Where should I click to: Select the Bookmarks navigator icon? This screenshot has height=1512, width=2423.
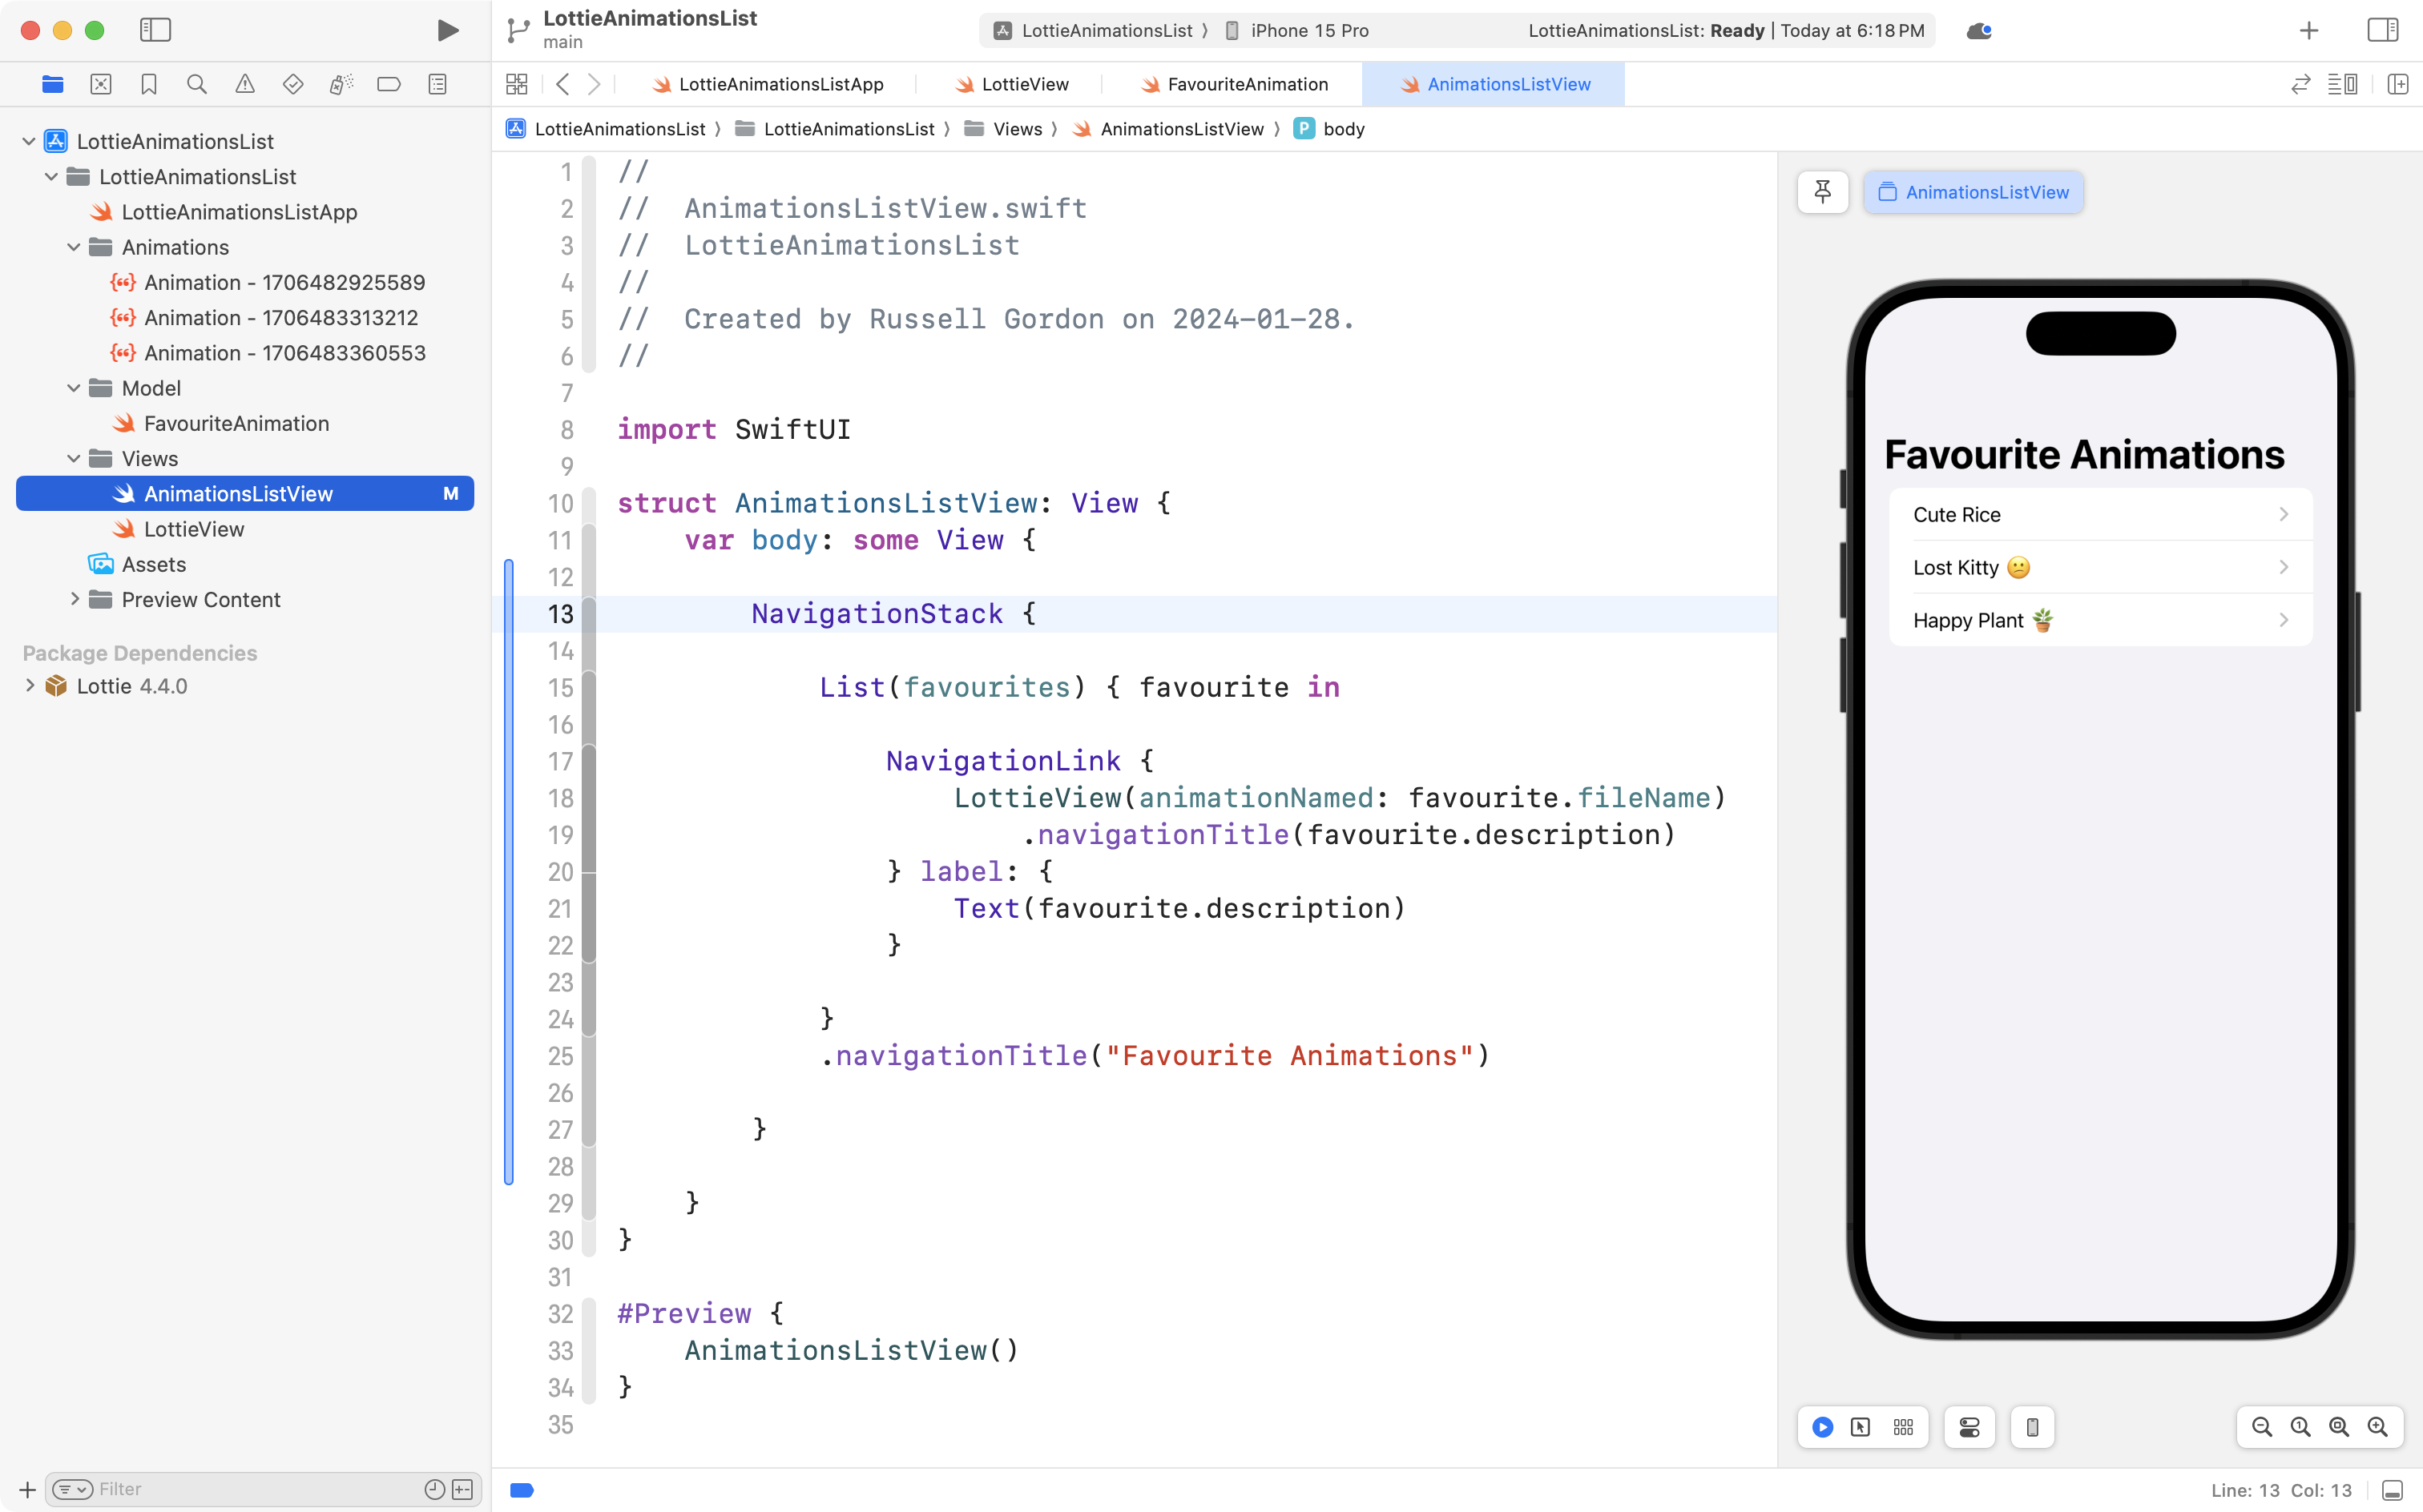[x=148, y=84]
